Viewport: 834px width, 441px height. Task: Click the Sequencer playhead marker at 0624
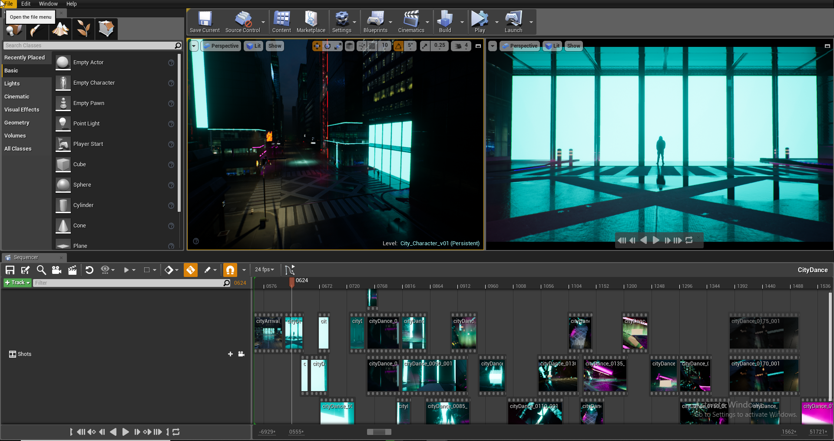click(292, 282)
